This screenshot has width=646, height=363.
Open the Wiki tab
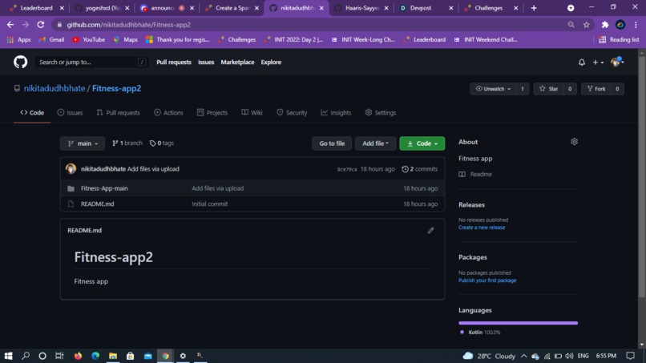pos(252,112)
